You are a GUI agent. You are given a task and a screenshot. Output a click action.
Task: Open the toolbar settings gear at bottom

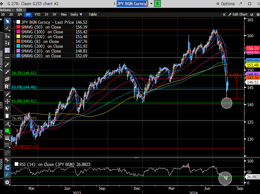pyautogui.click(x=7, y=182)
